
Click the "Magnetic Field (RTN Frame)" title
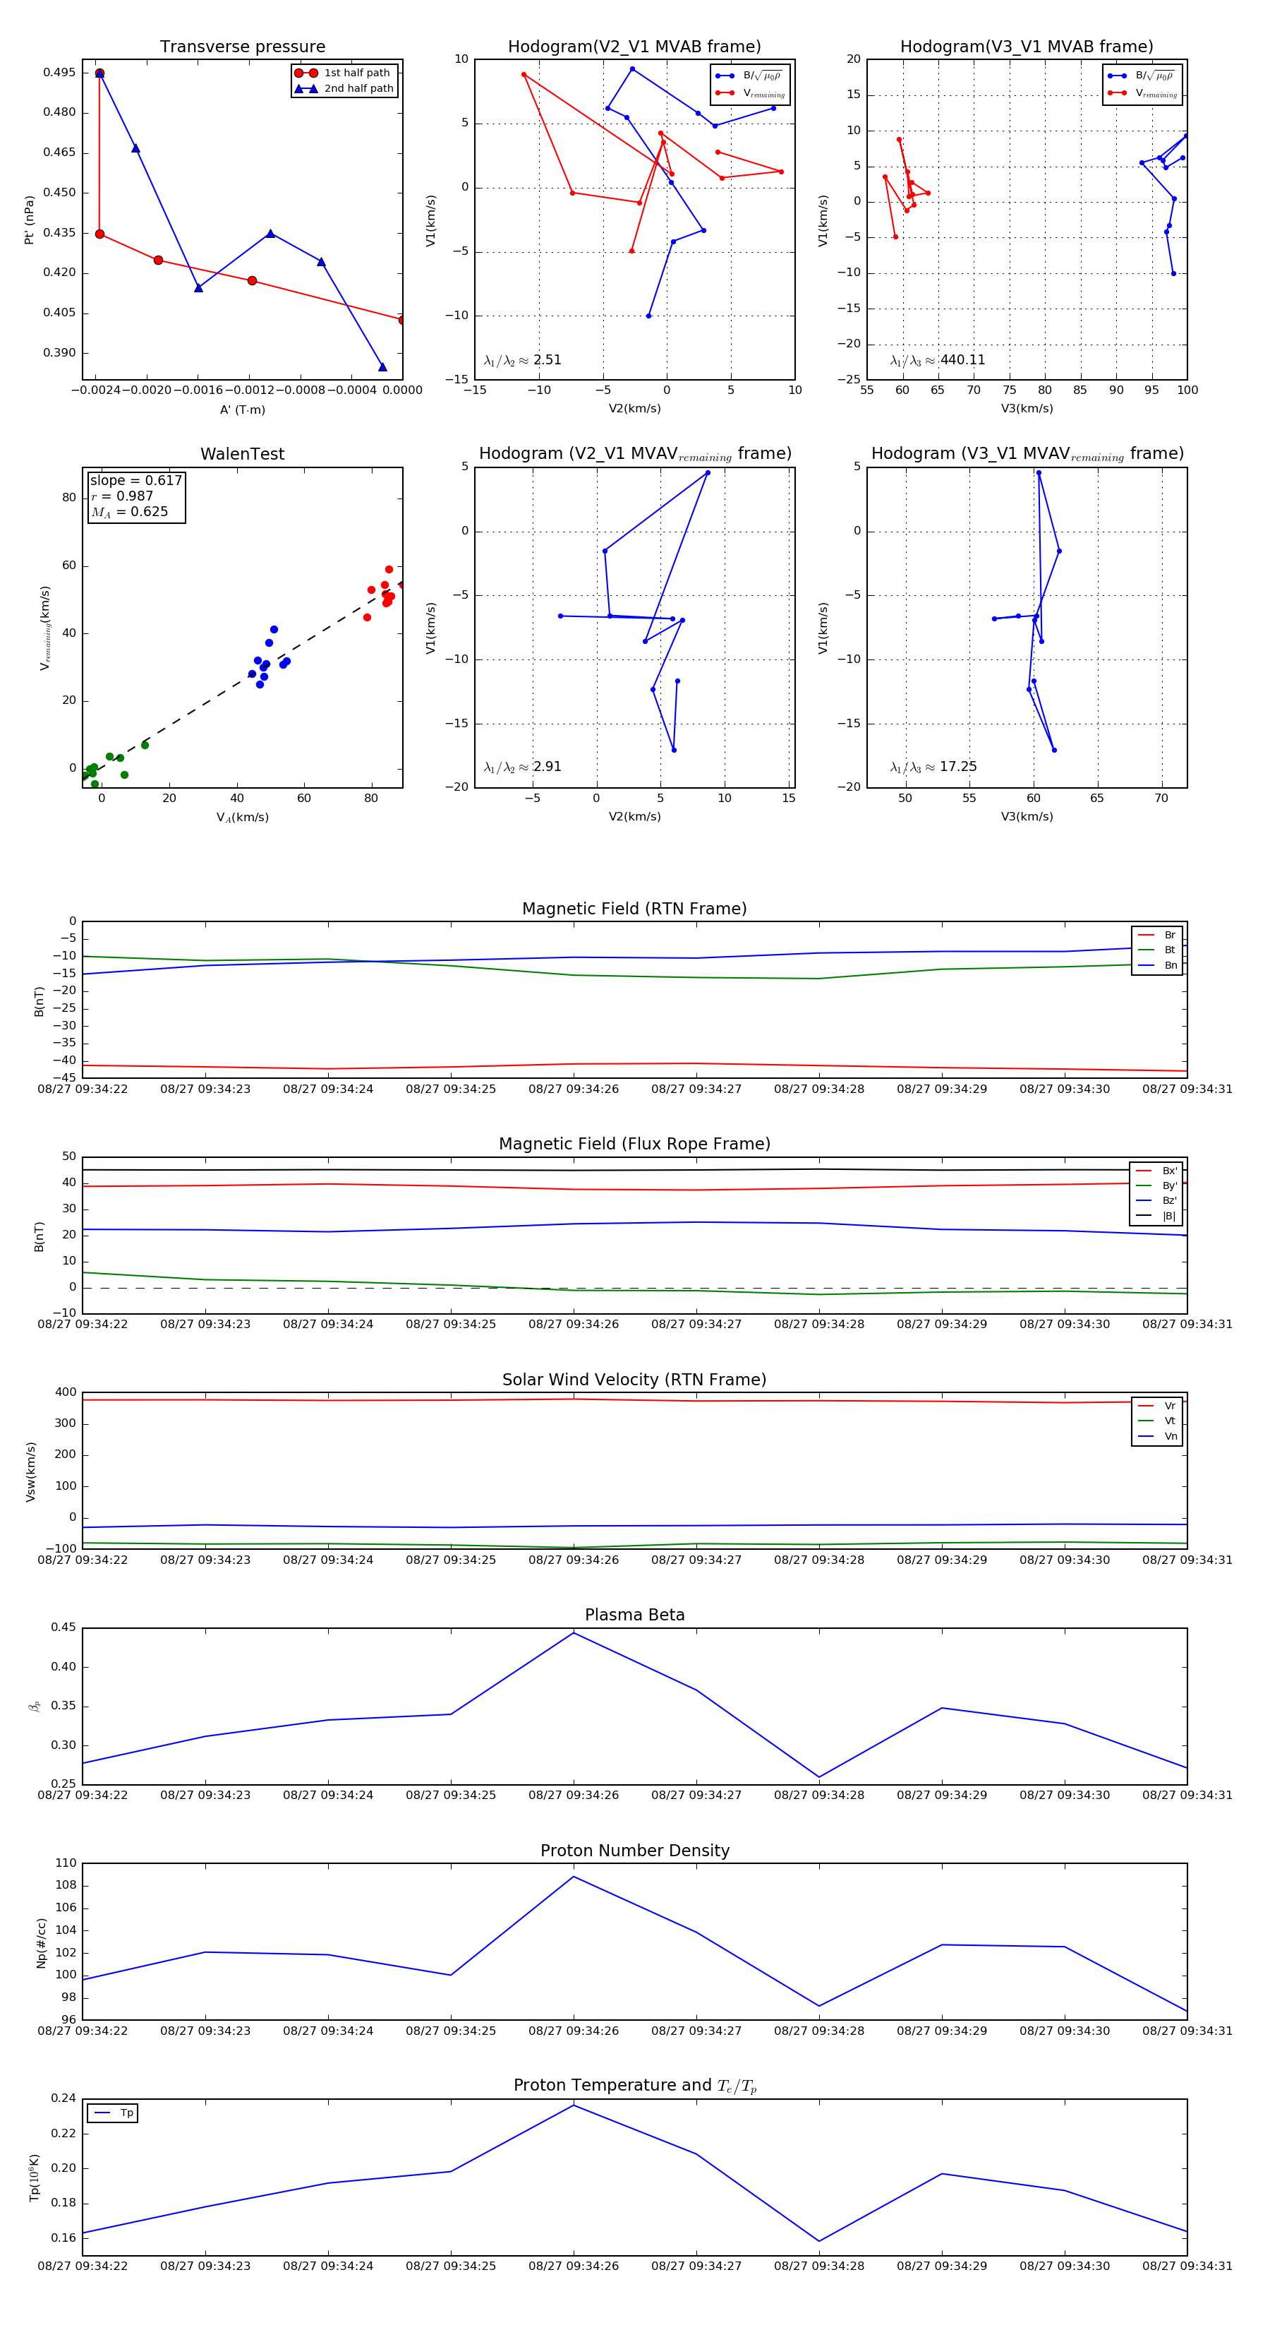pos(634,909)
